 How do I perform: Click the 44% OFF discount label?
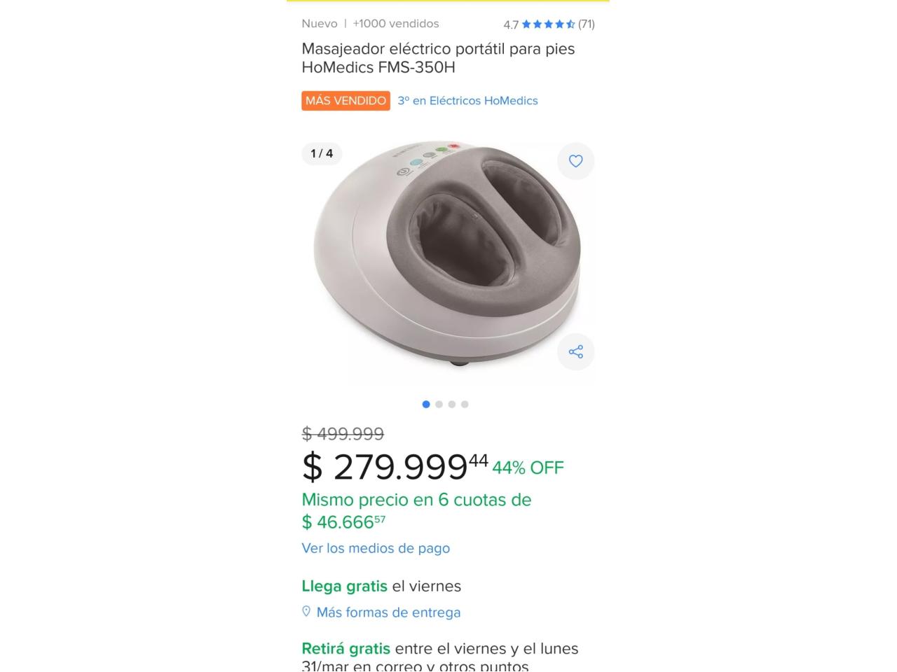(x=528, y=468)
